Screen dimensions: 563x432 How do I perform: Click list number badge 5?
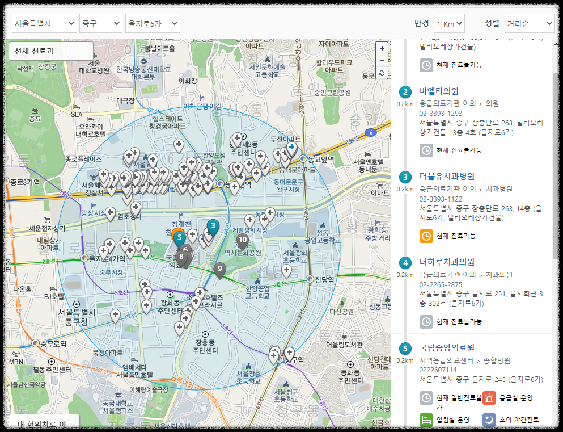tap(405, 348)
